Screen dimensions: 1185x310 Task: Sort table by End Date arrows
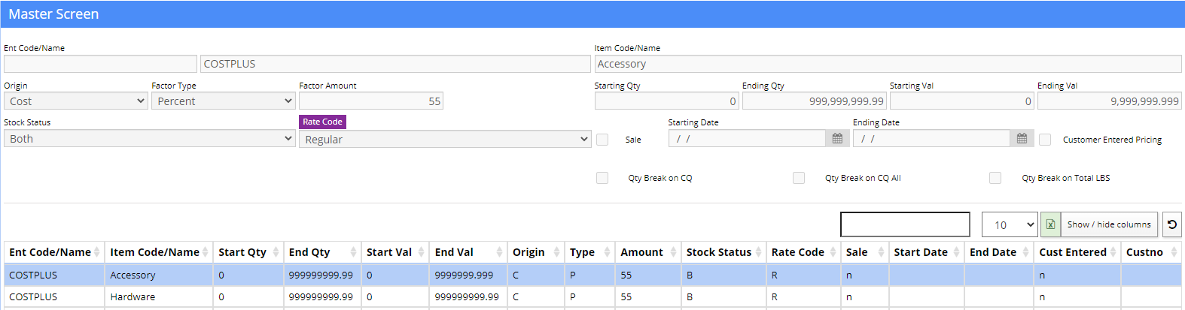click(x=1025, y=252)
